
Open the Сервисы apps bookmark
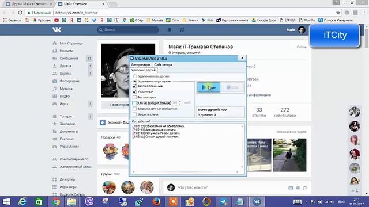coord(12,20)
